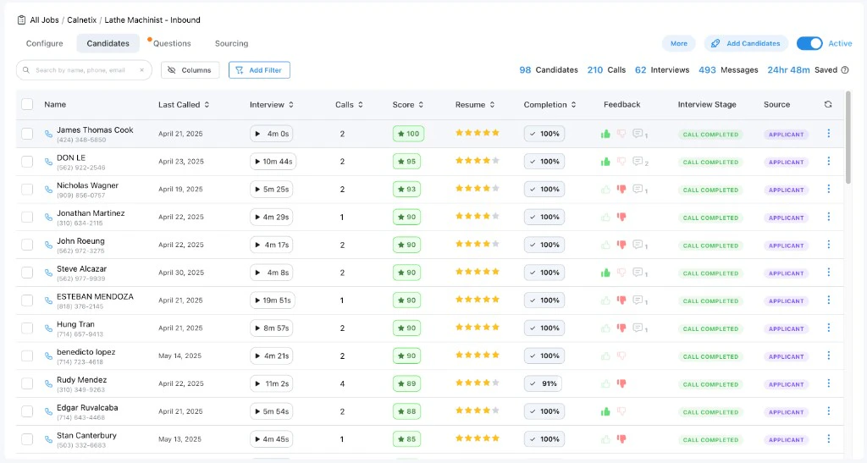
Task: Play James Thomas Cook's 4m 0s interview
Action: (271, 134)
